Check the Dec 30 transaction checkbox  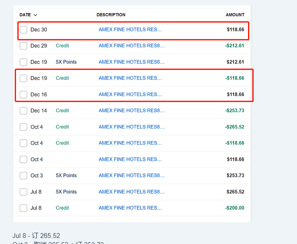23,30
